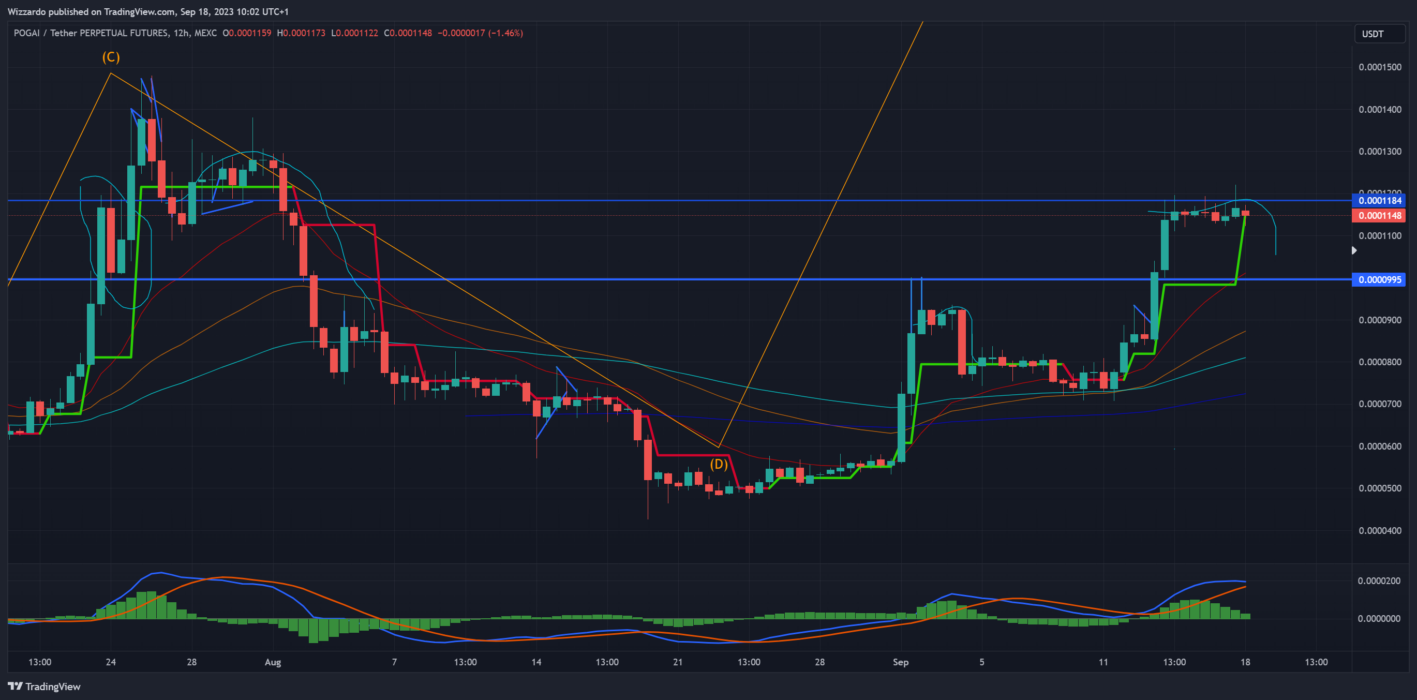
Task: Click the open value O0.0001159
Action: [x=247, y=33]
